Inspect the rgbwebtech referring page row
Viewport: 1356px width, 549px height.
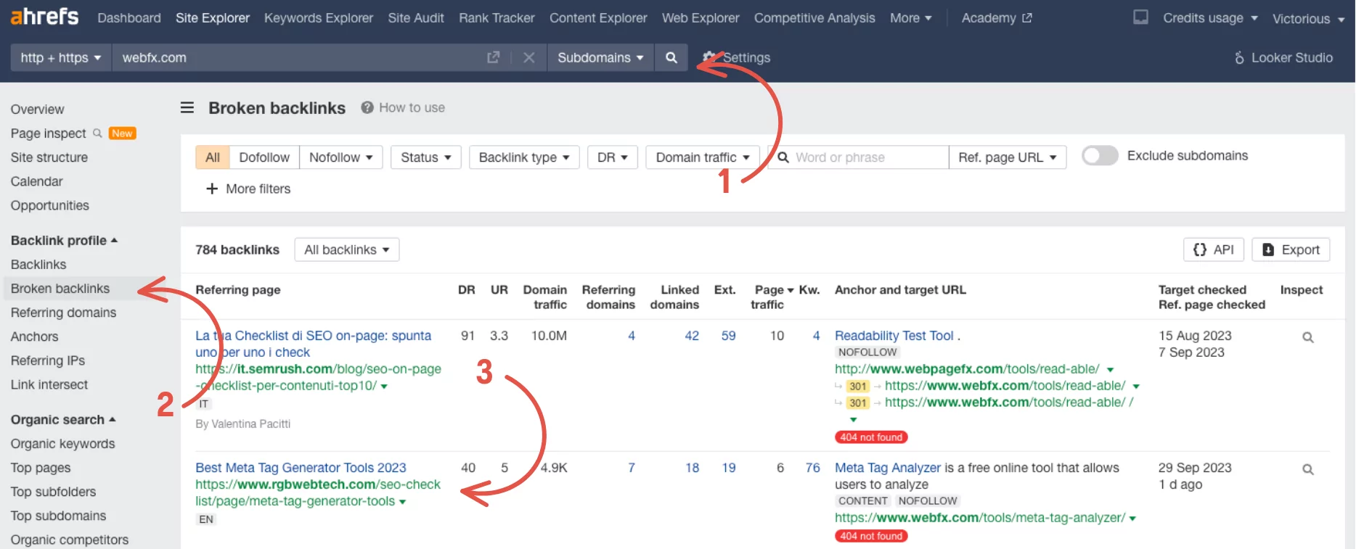[1307, 469]
